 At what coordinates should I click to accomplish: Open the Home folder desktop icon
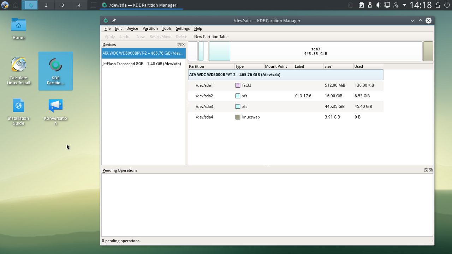[x=18, y=28]
